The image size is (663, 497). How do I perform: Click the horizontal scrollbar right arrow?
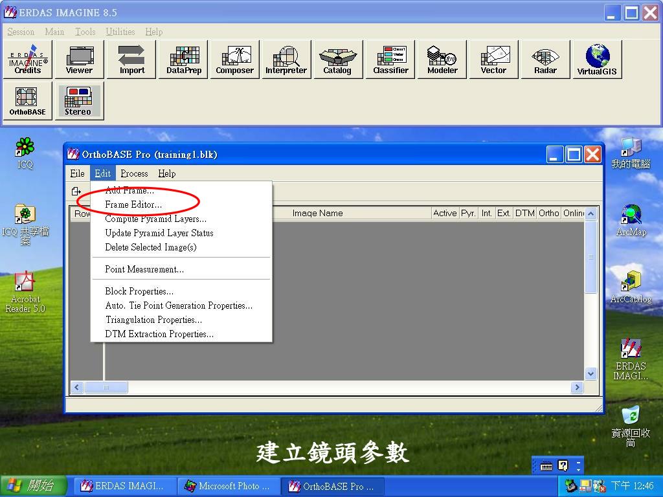(577, 387)
